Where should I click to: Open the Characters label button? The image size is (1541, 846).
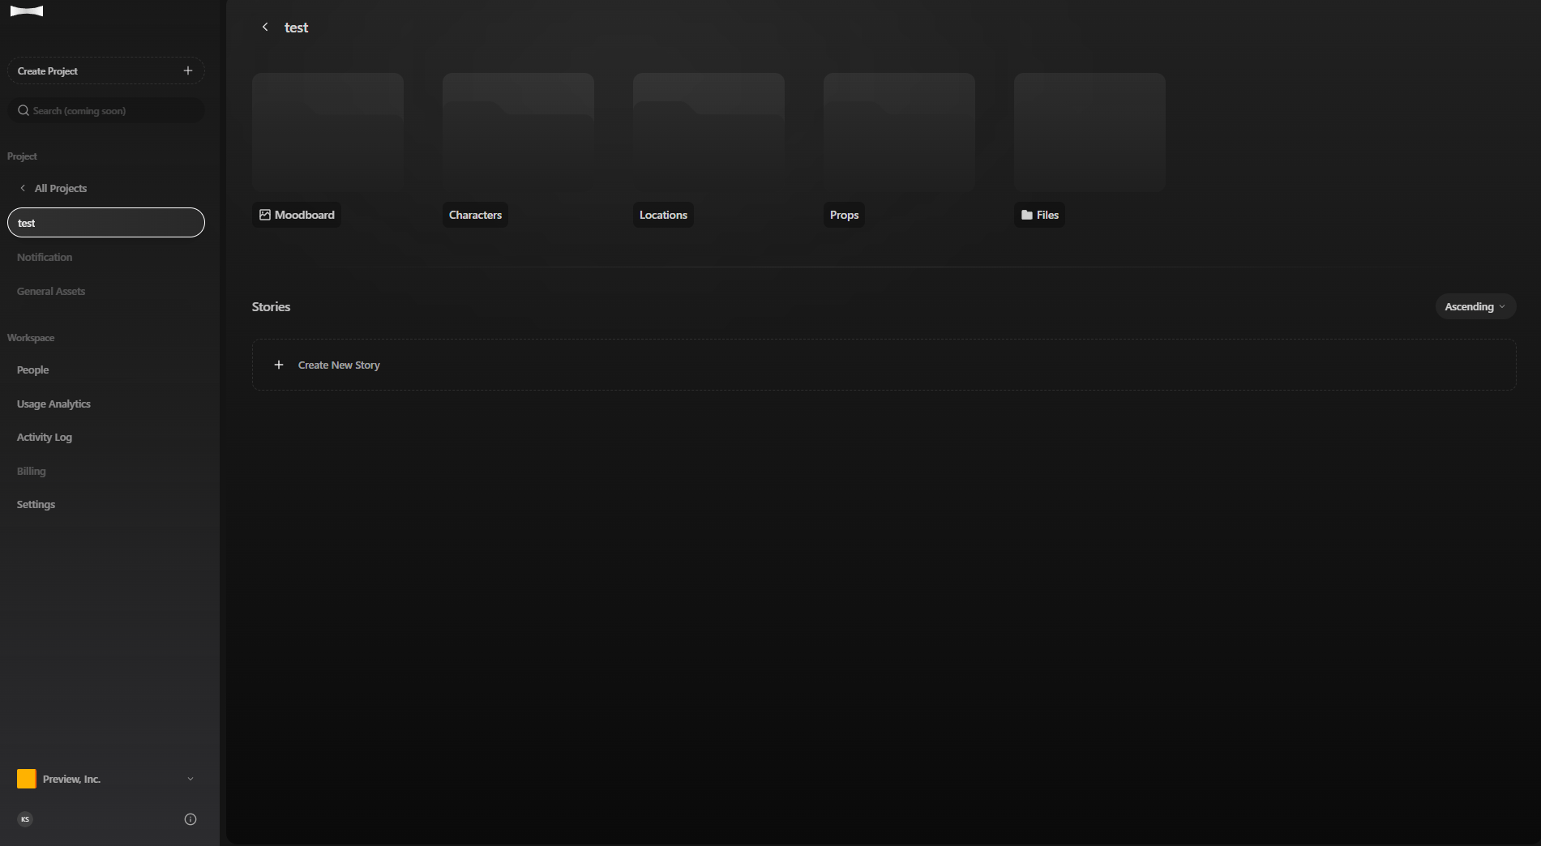(476, 215)
